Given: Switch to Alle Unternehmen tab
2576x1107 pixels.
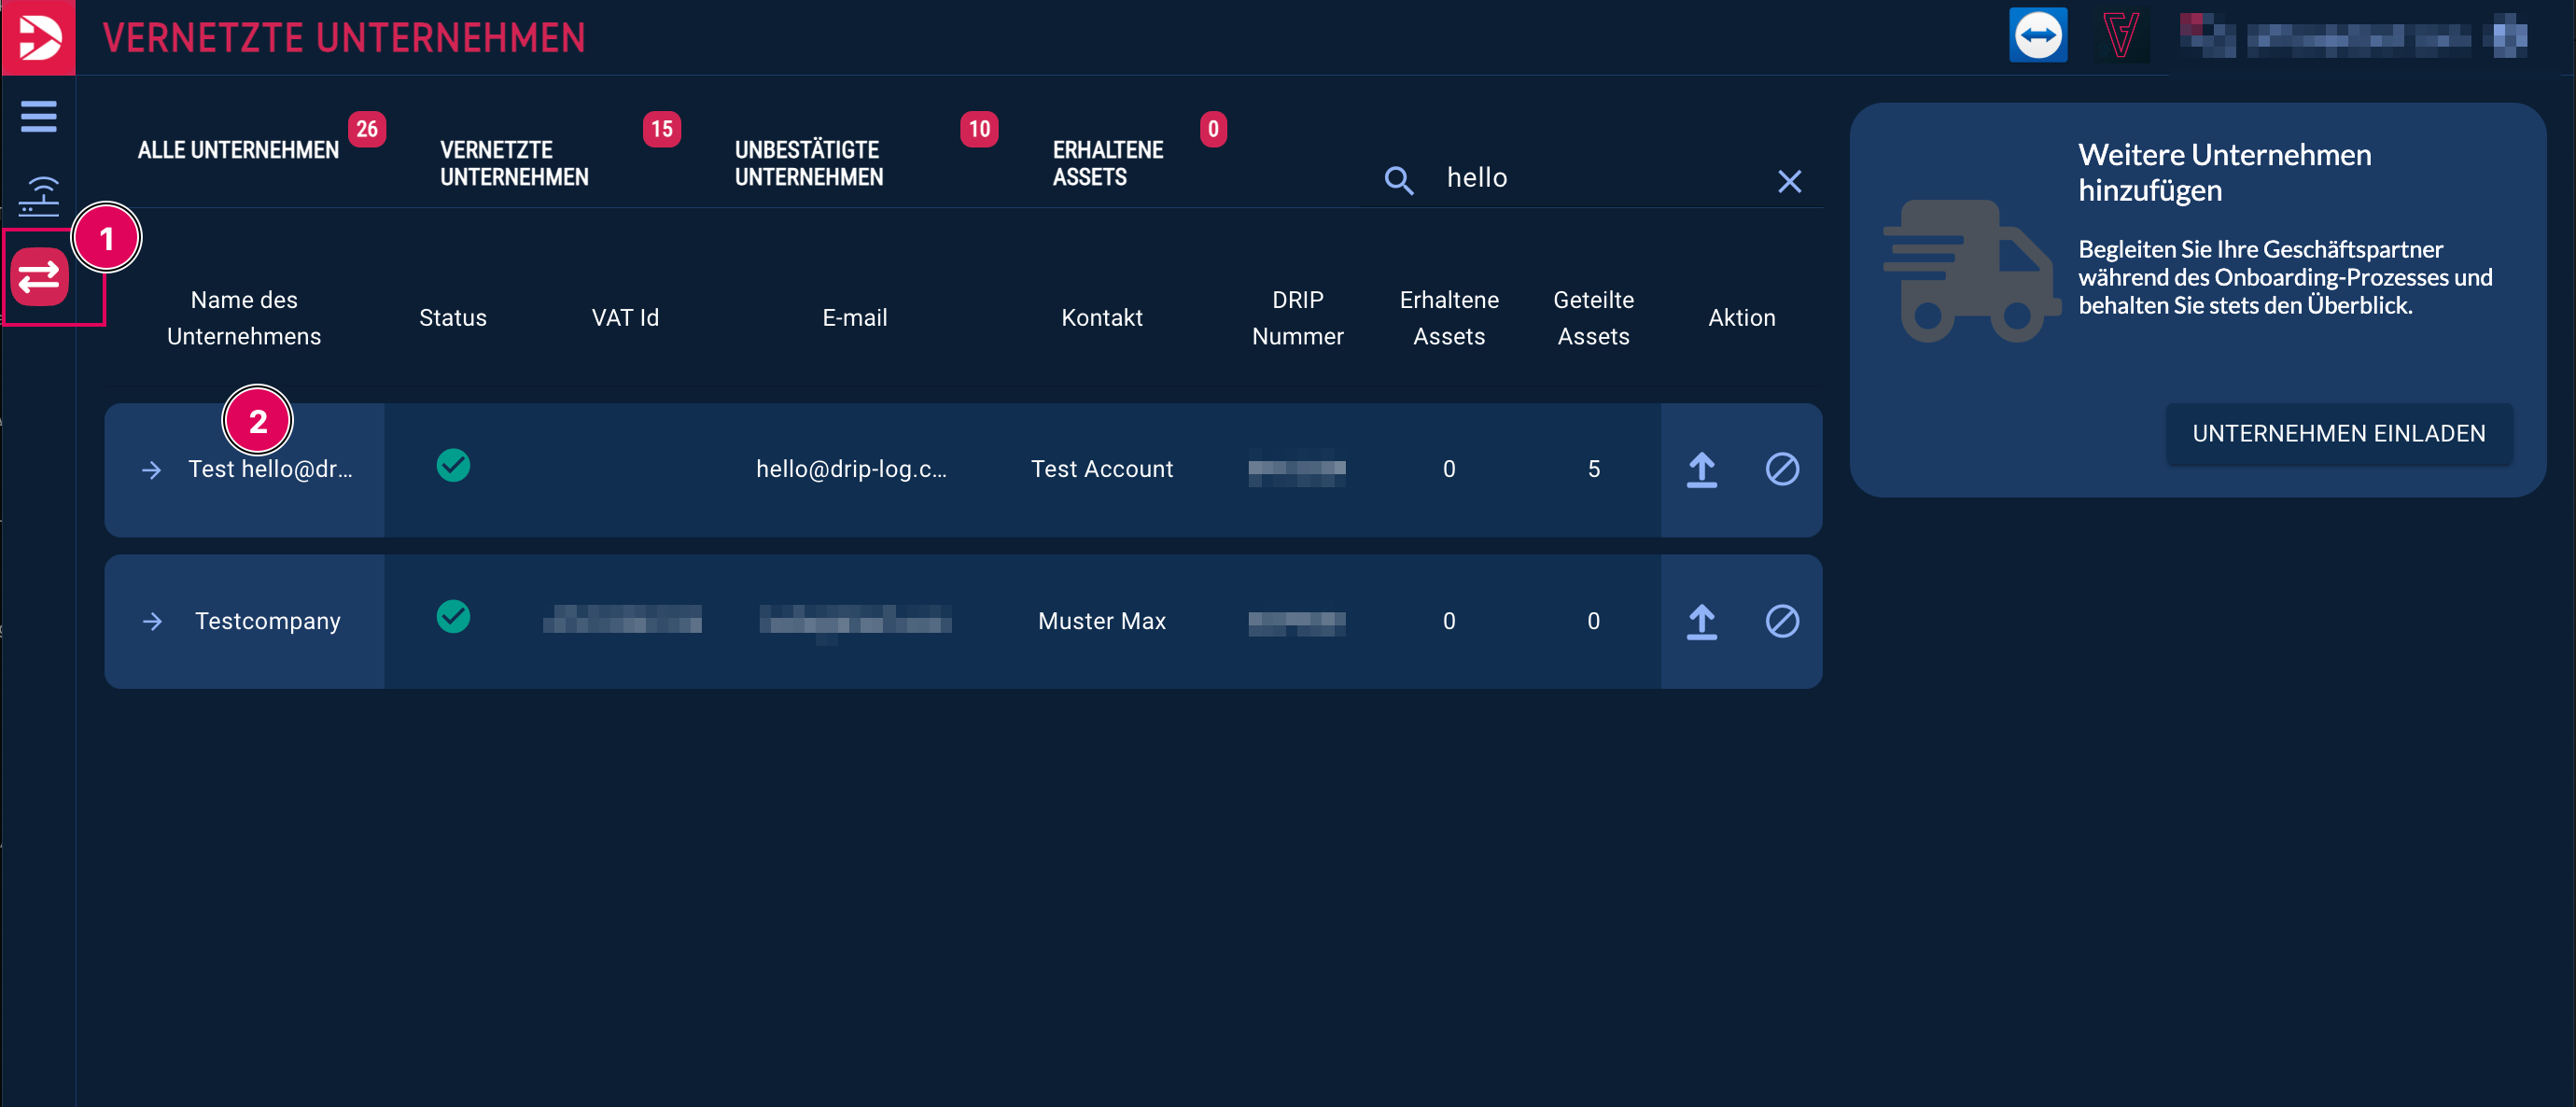Looking at the screenshot, I should (238, 151).
